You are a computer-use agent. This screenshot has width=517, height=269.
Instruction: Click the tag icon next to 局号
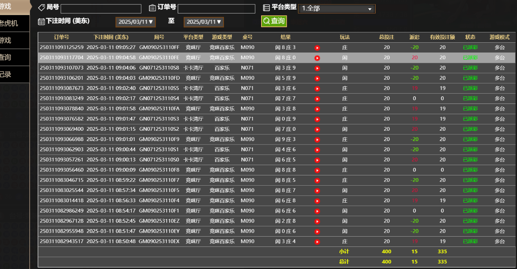point(41,8)
